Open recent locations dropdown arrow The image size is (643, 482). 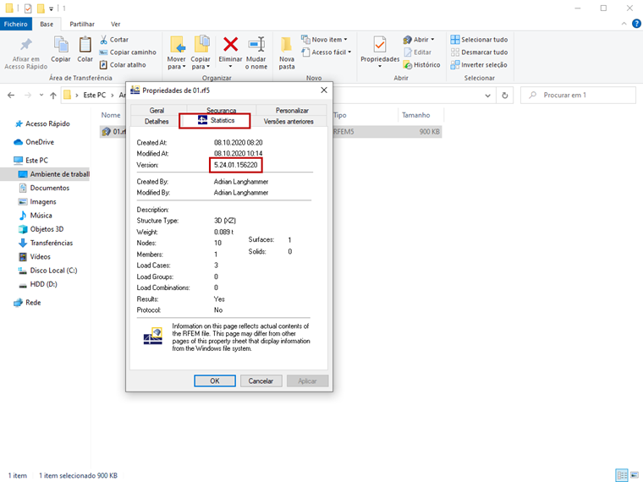tap(41, 95)
